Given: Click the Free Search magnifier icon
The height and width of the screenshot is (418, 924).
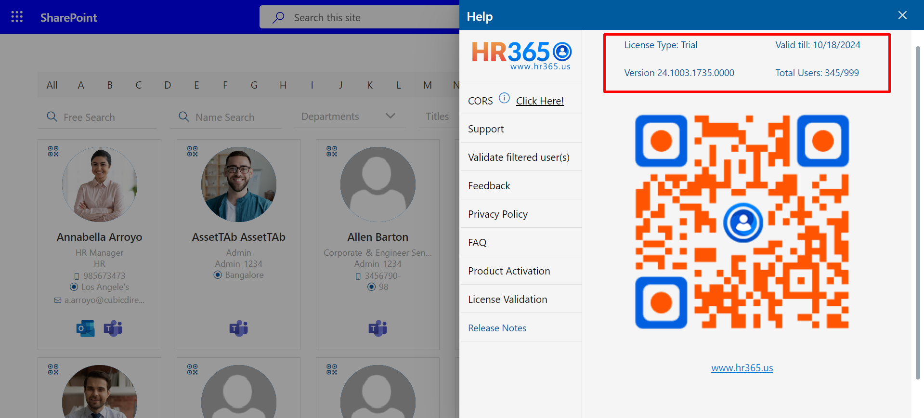Looking at the screenshot, I should click(52, 117).
